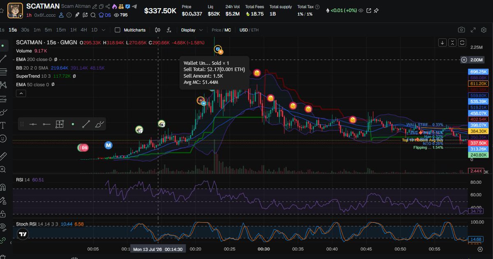Open the Telegram link for SCATMAN

point(134,7)
